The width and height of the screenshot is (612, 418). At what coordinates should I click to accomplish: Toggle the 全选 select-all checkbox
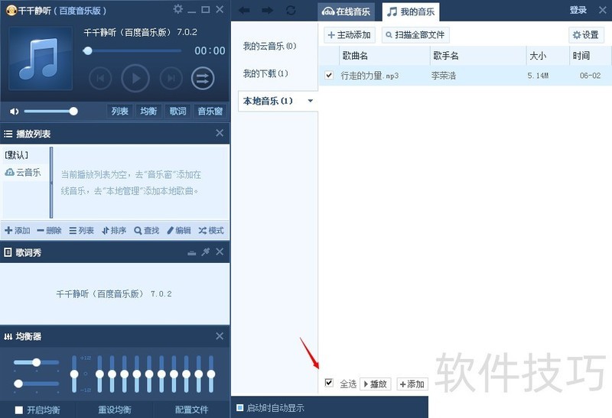[329, 383]
